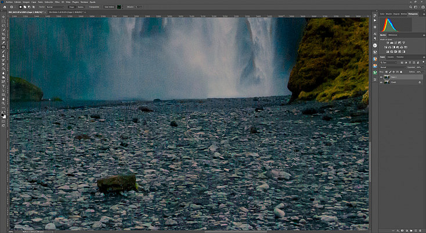This screenshot has width=426, height=233.
Task: Switch to the Muestras tab
Action: pyautogui.click(x=389, y=14)
